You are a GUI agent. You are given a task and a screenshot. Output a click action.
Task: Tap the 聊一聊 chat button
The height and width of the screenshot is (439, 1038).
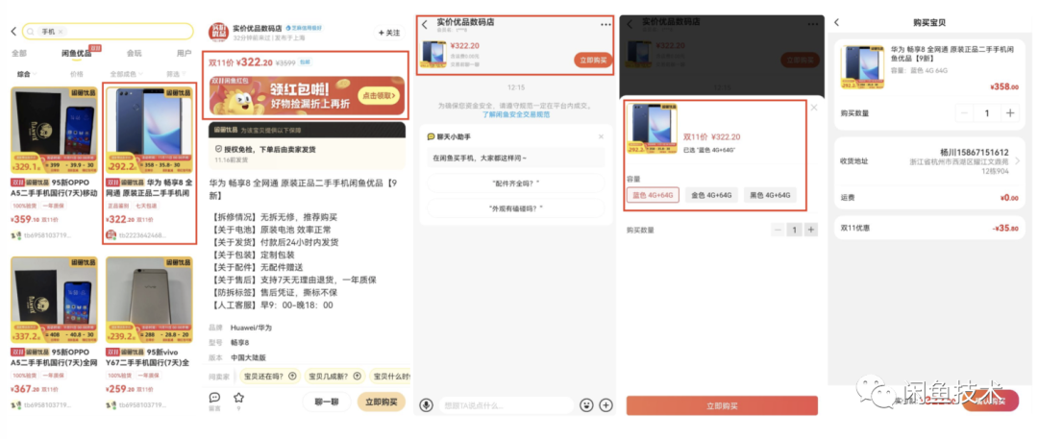coord(327,402)
